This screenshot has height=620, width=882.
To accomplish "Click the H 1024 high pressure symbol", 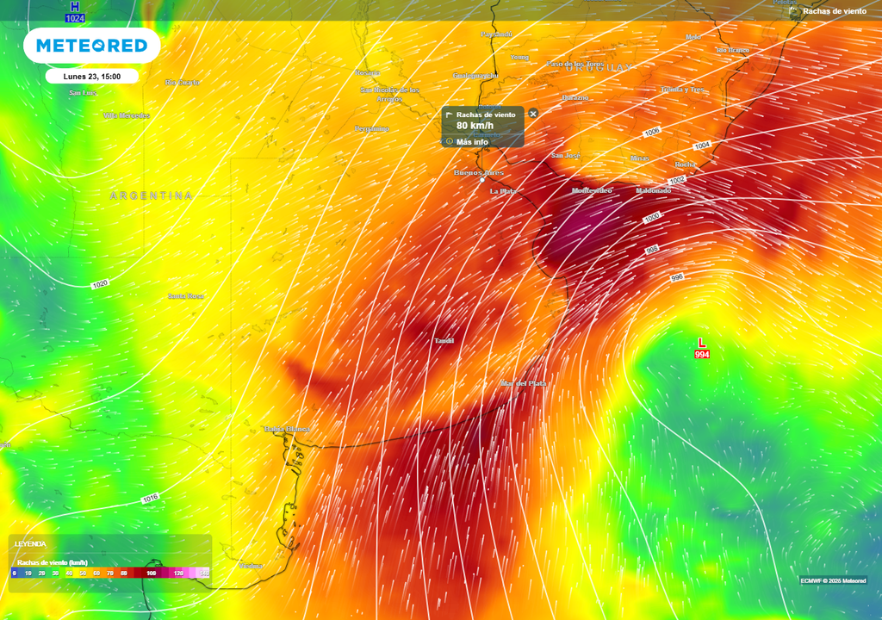I will pyautogui.click(x=75, y=7).
